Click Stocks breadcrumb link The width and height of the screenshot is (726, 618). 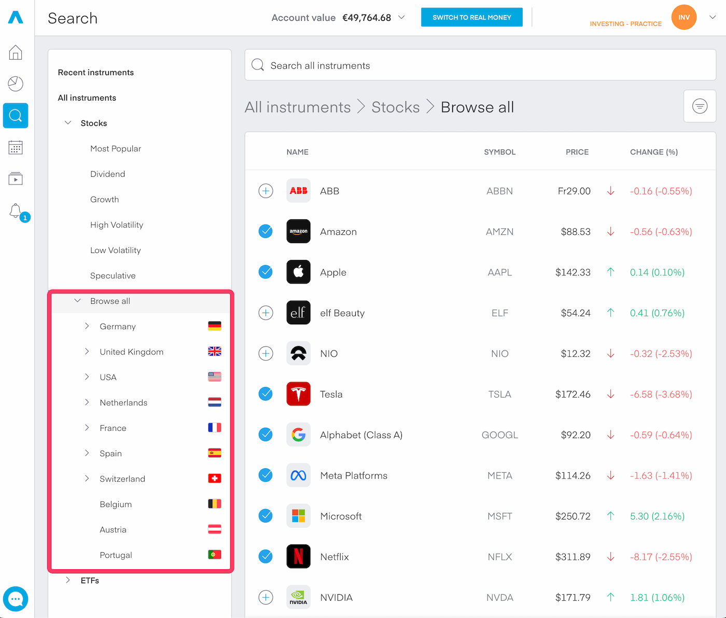[x=396, y=107]
